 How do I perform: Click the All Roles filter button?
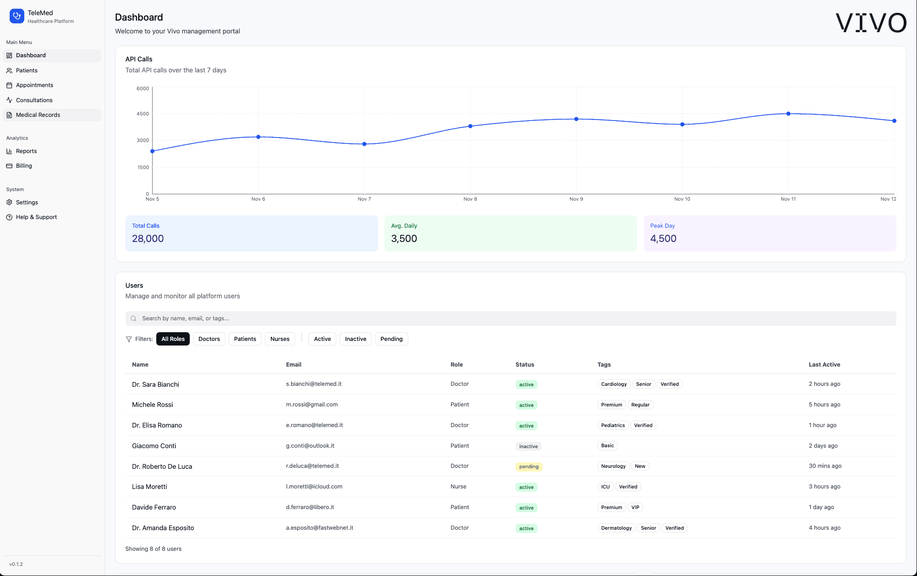pyautogui.click(x=173, y=339)
